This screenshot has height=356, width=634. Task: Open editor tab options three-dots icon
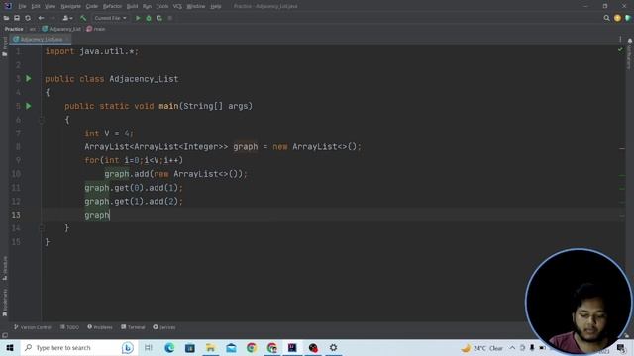click(x=620, y=39)
